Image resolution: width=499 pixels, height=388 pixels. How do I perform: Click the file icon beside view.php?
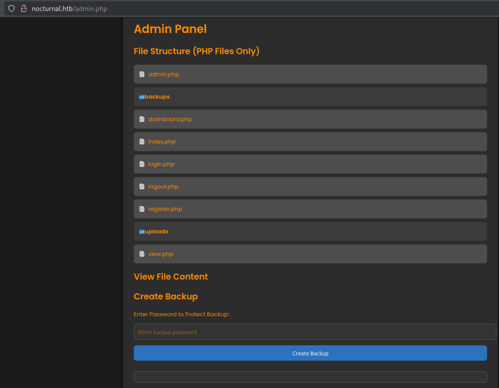142,254
